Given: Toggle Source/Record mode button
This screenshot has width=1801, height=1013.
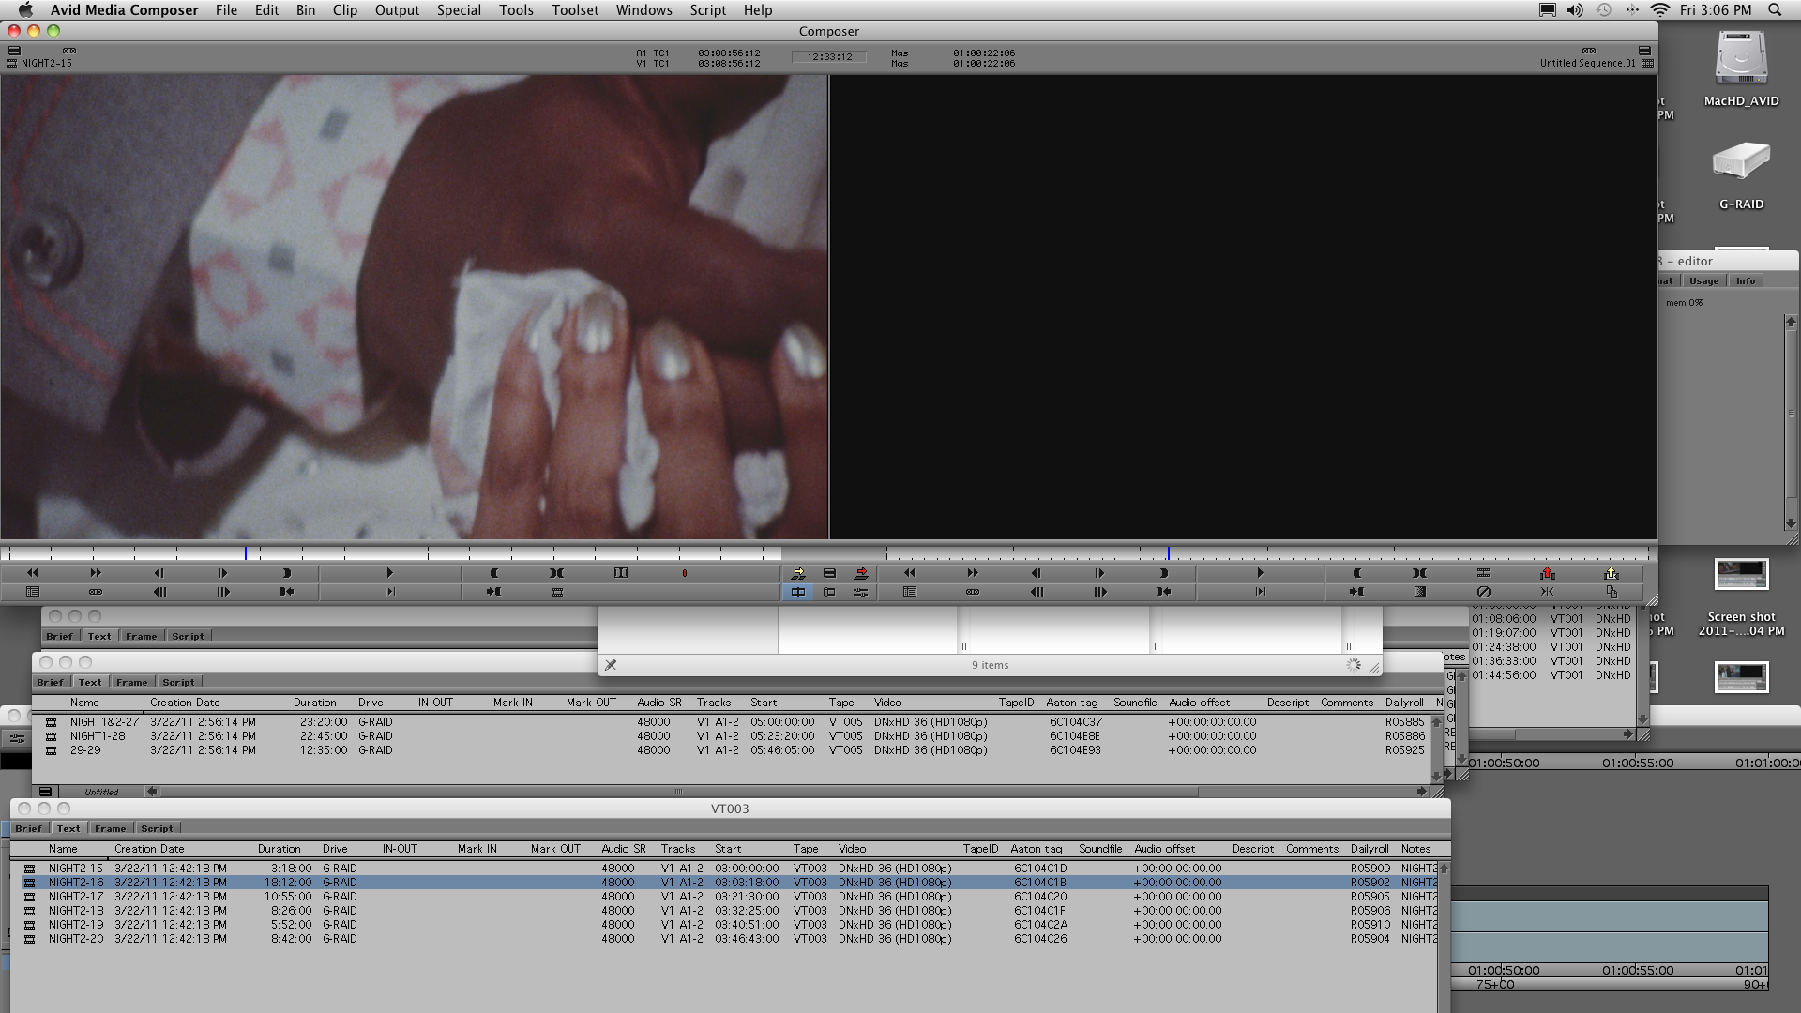Looking at the screenshot, I should pos(798,592).
